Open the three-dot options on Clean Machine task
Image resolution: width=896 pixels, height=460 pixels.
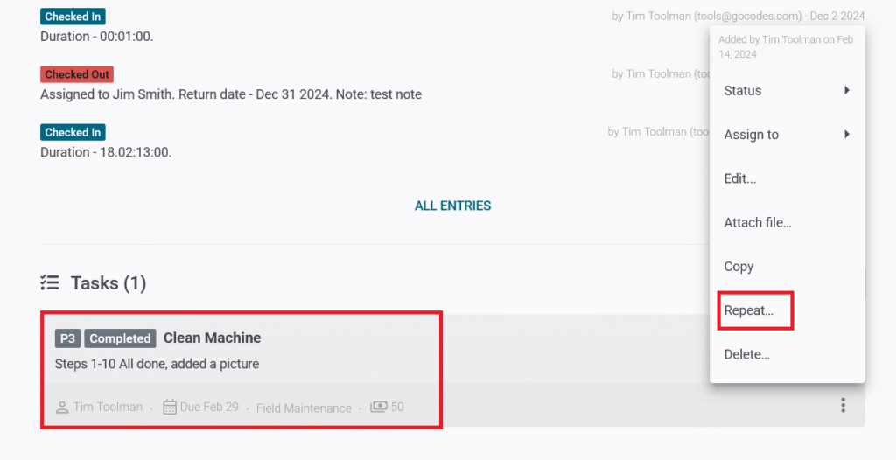pos(843,405)
